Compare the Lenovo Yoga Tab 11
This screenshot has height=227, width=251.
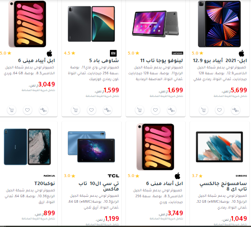171,110
